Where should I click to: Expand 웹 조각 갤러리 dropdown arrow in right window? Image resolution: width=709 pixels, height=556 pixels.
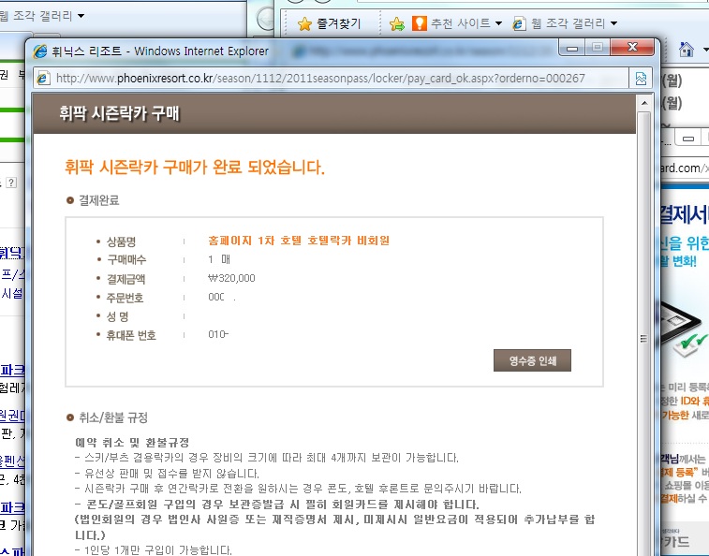coord(613,23)
